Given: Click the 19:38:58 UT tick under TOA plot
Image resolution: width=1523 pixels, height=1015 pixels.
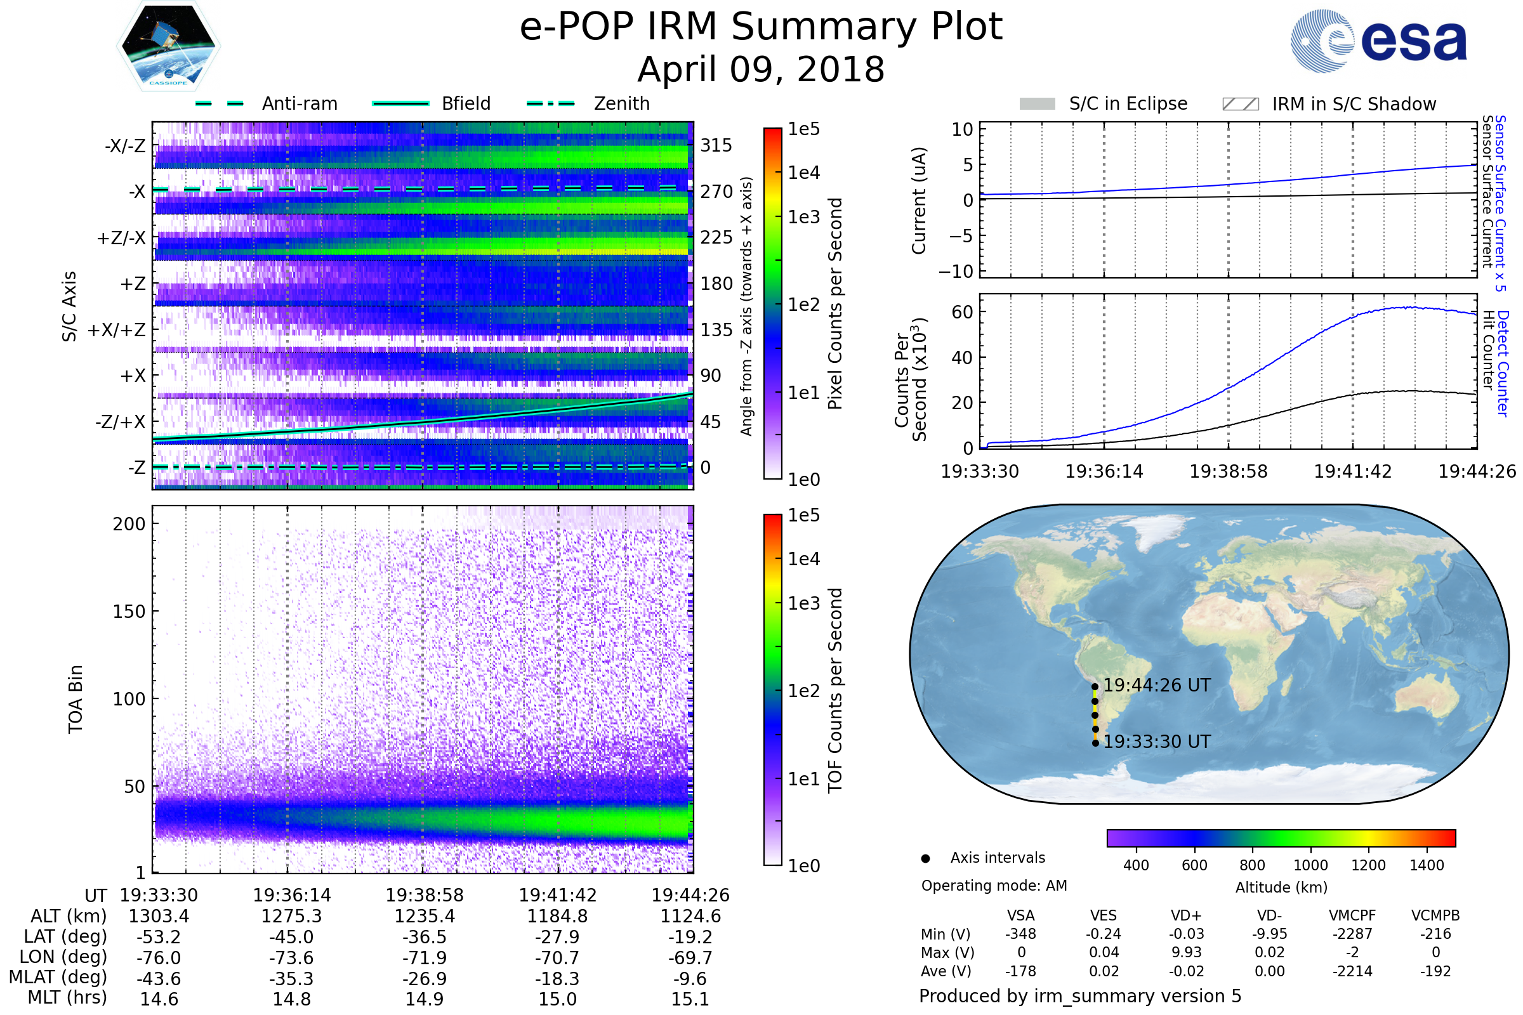Looking at the screenshot, I should click(x=425, y=895).
